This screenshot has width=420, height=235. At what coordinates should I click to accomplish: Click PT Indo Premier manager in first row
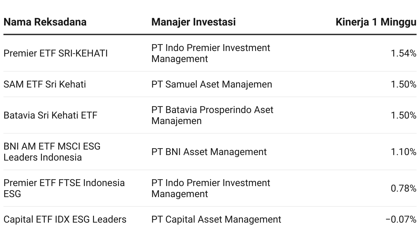pyautogui.click(x=211, y=53)
